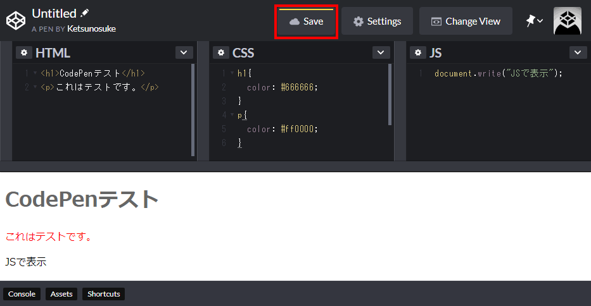Click the HTML editor scrollbar

click(x=193, y=110)
